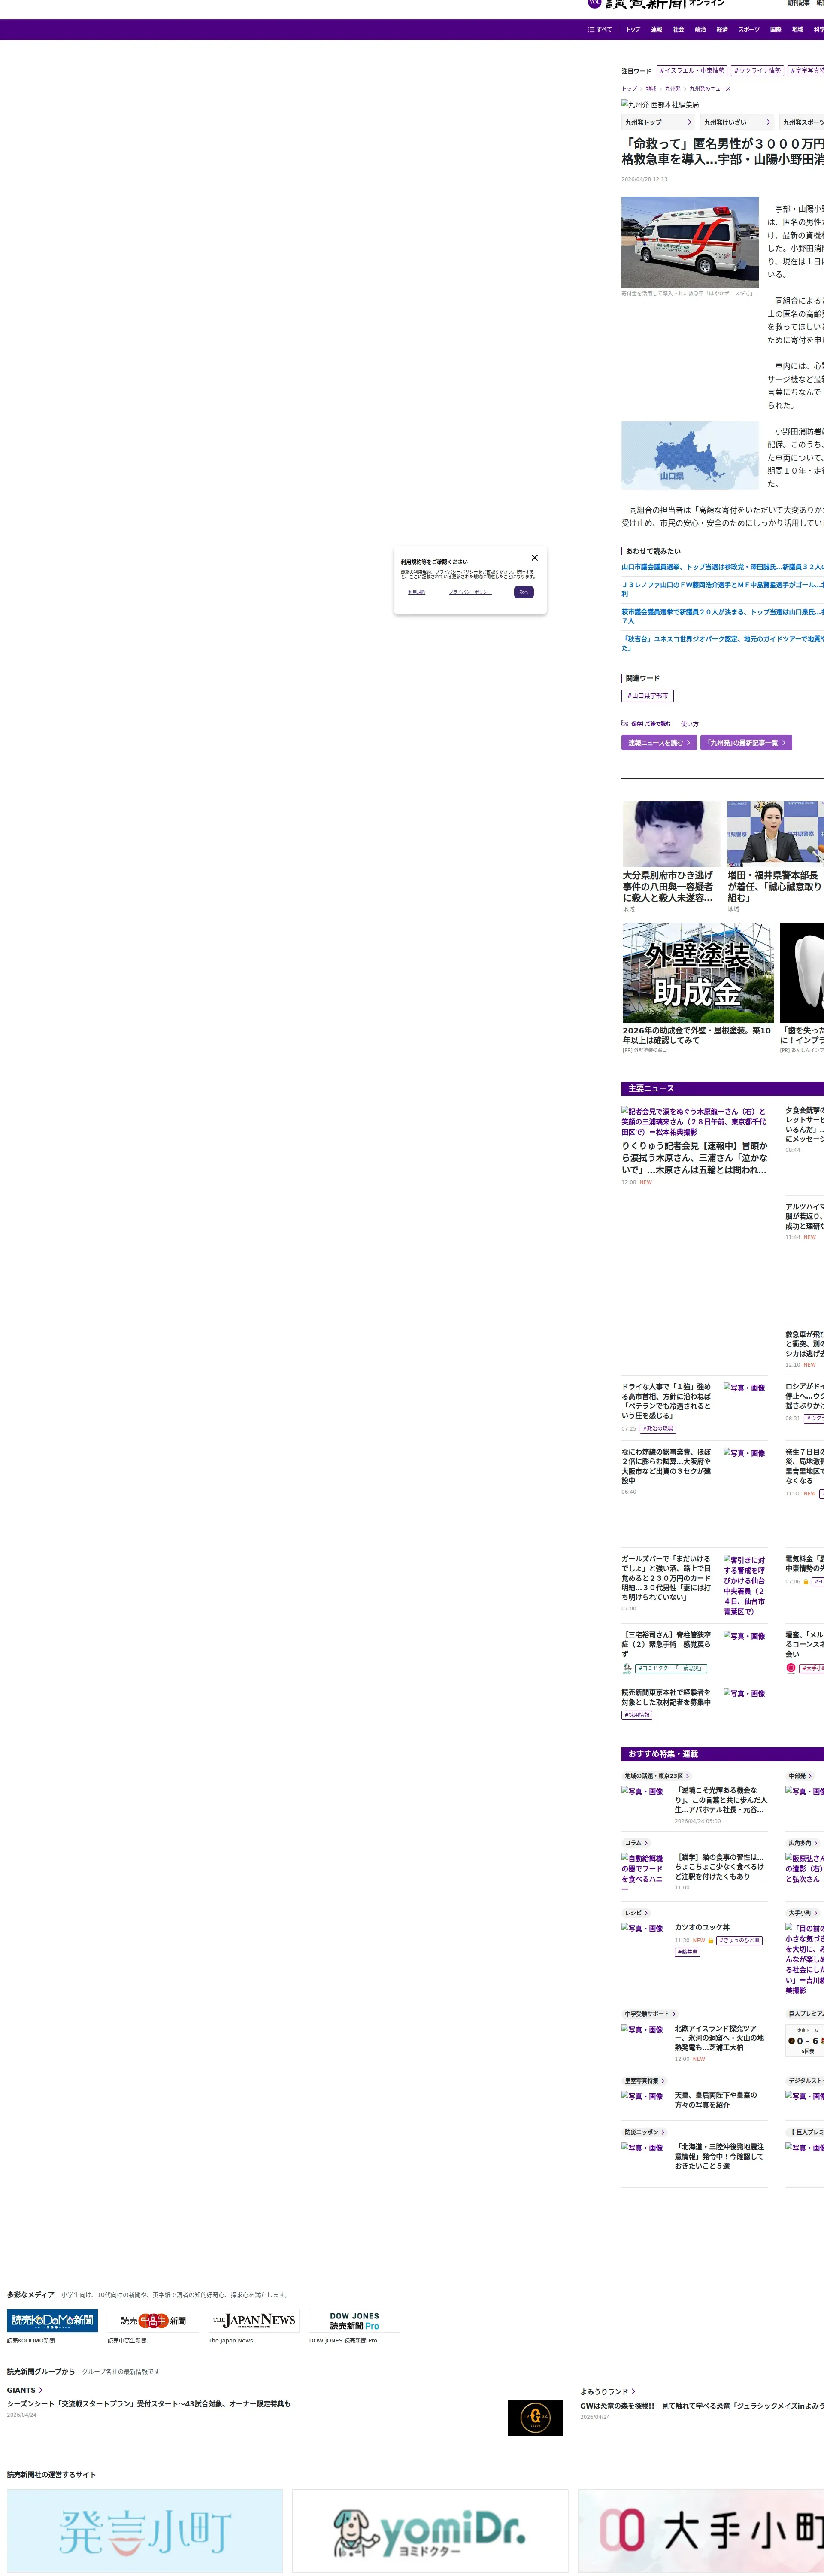Select the #政治の現場 tag
Viewport: 824px width, 2576px height.
pyautogui.click(x=657, y=1429)
